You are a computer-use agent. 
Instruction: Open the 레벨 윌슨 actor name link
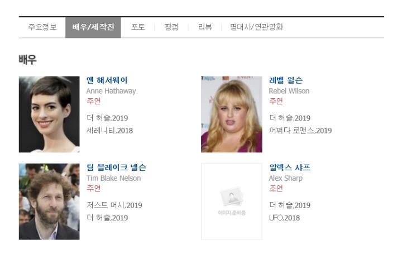[286, 80]
